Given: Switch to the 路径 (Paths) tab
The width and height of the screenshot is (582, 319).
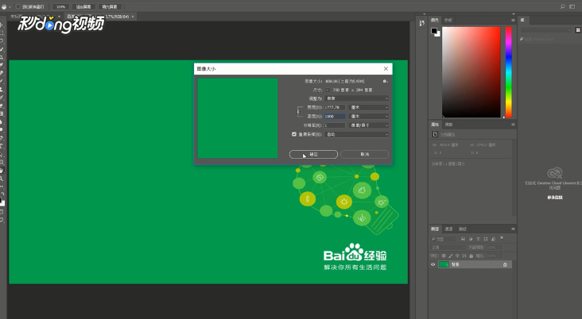Looking at the screenshot, I should pos(463,229).
